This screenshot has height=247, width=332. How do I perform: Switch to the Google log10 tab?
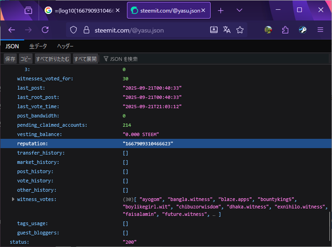tap(81, 10)
